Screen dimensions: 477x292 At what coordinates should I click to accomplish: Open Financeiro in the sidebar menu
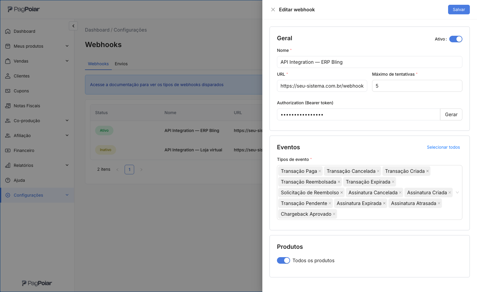[37, 150]
